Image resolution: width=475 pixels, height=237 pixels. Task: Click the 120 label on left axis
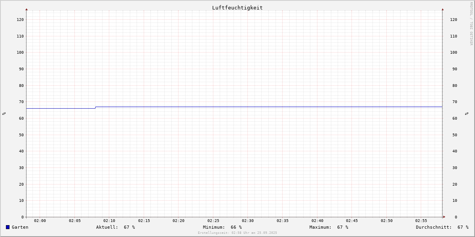point(20,19)
